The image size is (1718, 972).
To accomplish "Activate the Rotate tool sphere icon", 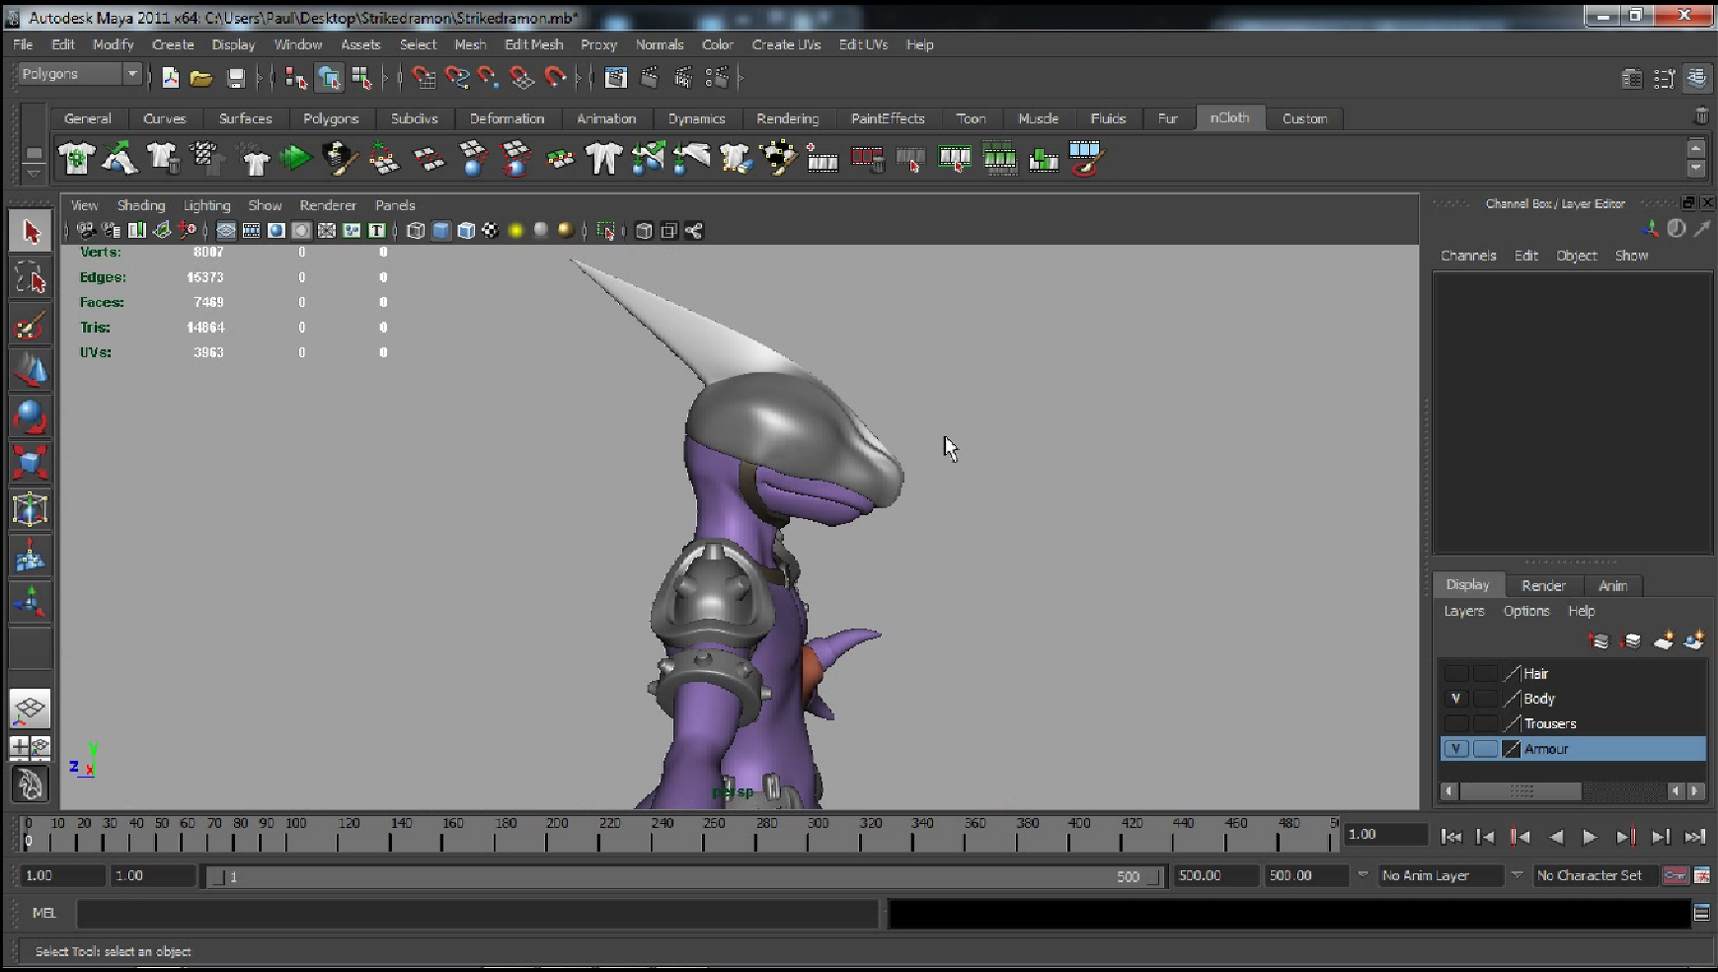I will (31, 417).
